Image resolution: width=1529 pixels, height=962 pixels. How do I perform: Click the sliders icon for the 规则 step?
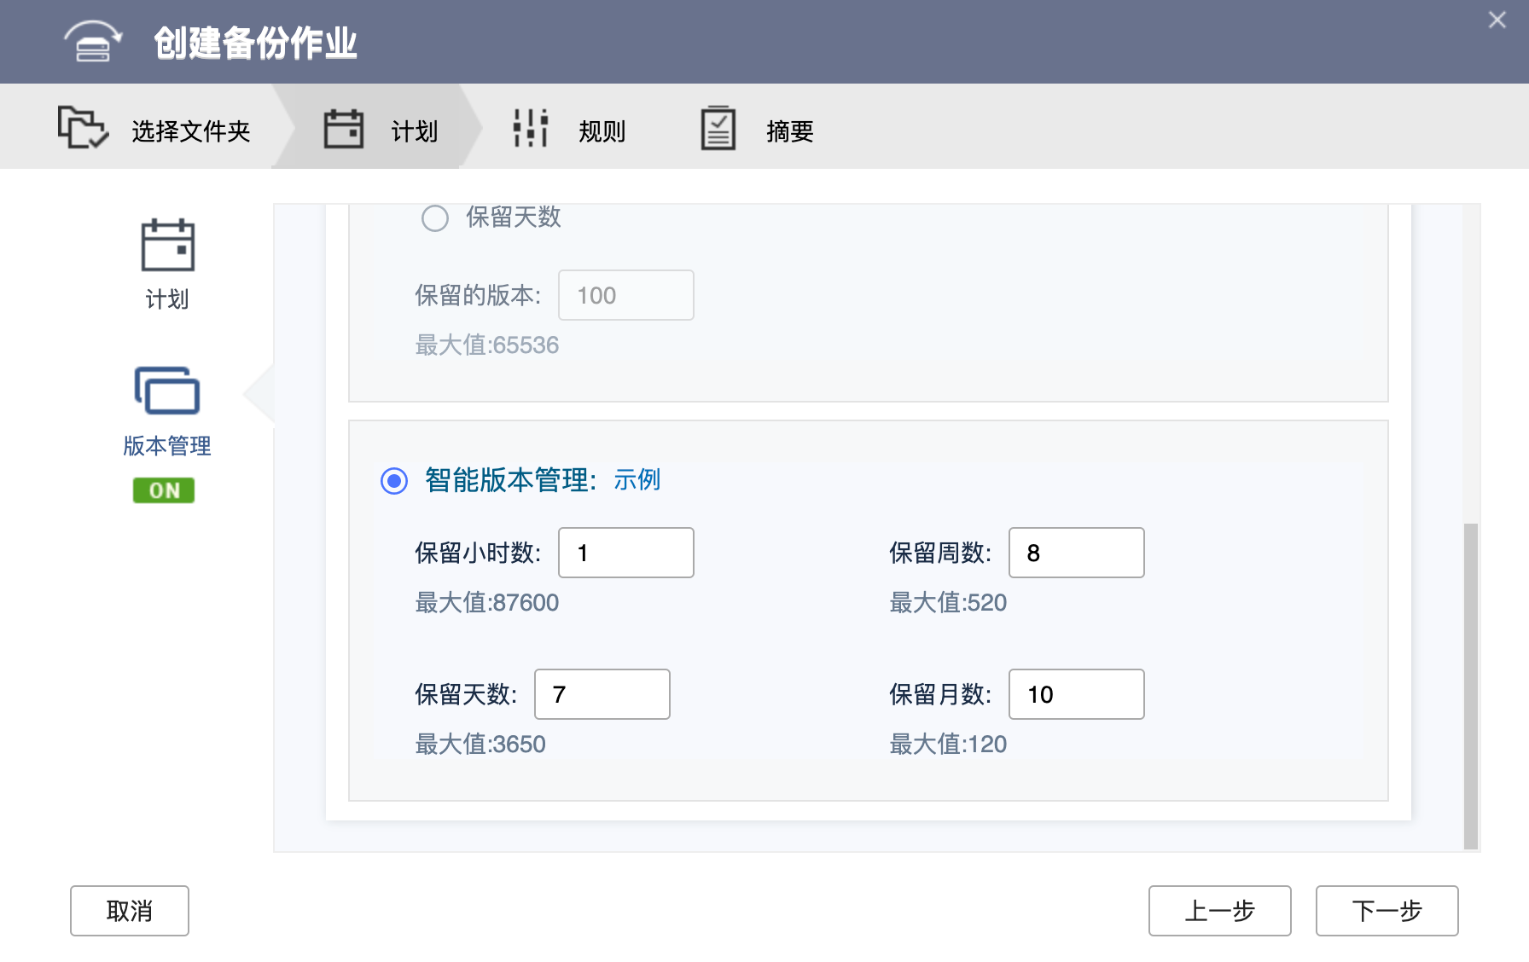(x=529, y=128)
